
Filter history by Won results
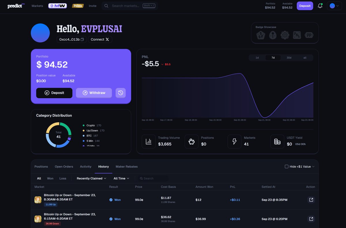(x=50, y=178)
